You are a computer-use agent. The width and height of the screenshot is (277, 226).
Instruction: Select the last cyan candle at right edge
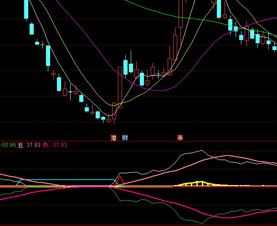click(x=274, y=47)
